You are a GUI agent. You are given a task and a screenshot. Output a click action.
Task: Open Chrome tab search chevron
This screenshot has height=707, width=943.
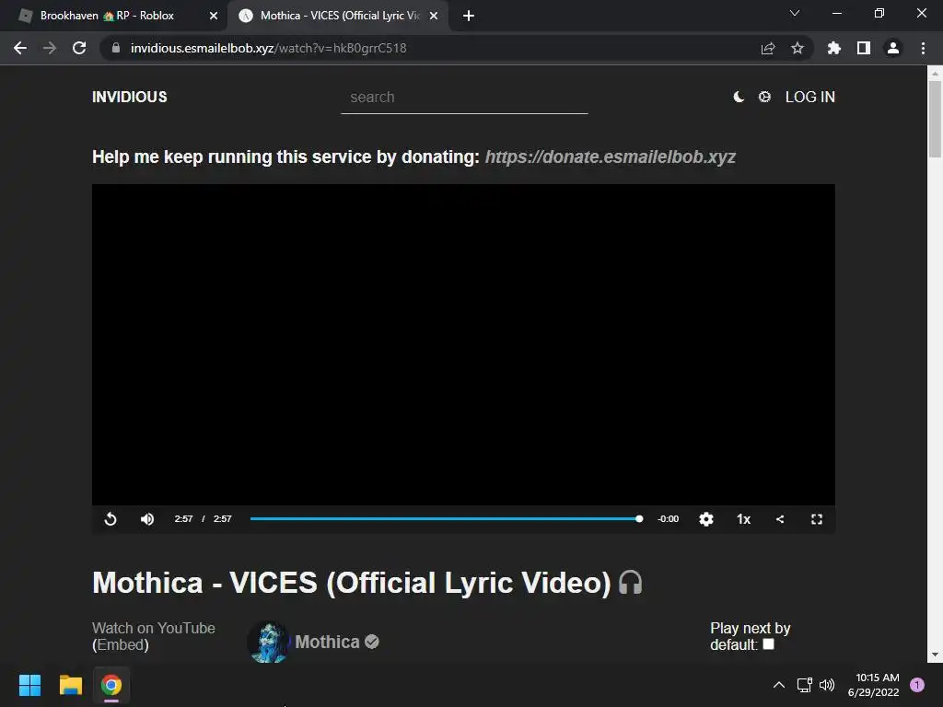click(x=795, y=13)
